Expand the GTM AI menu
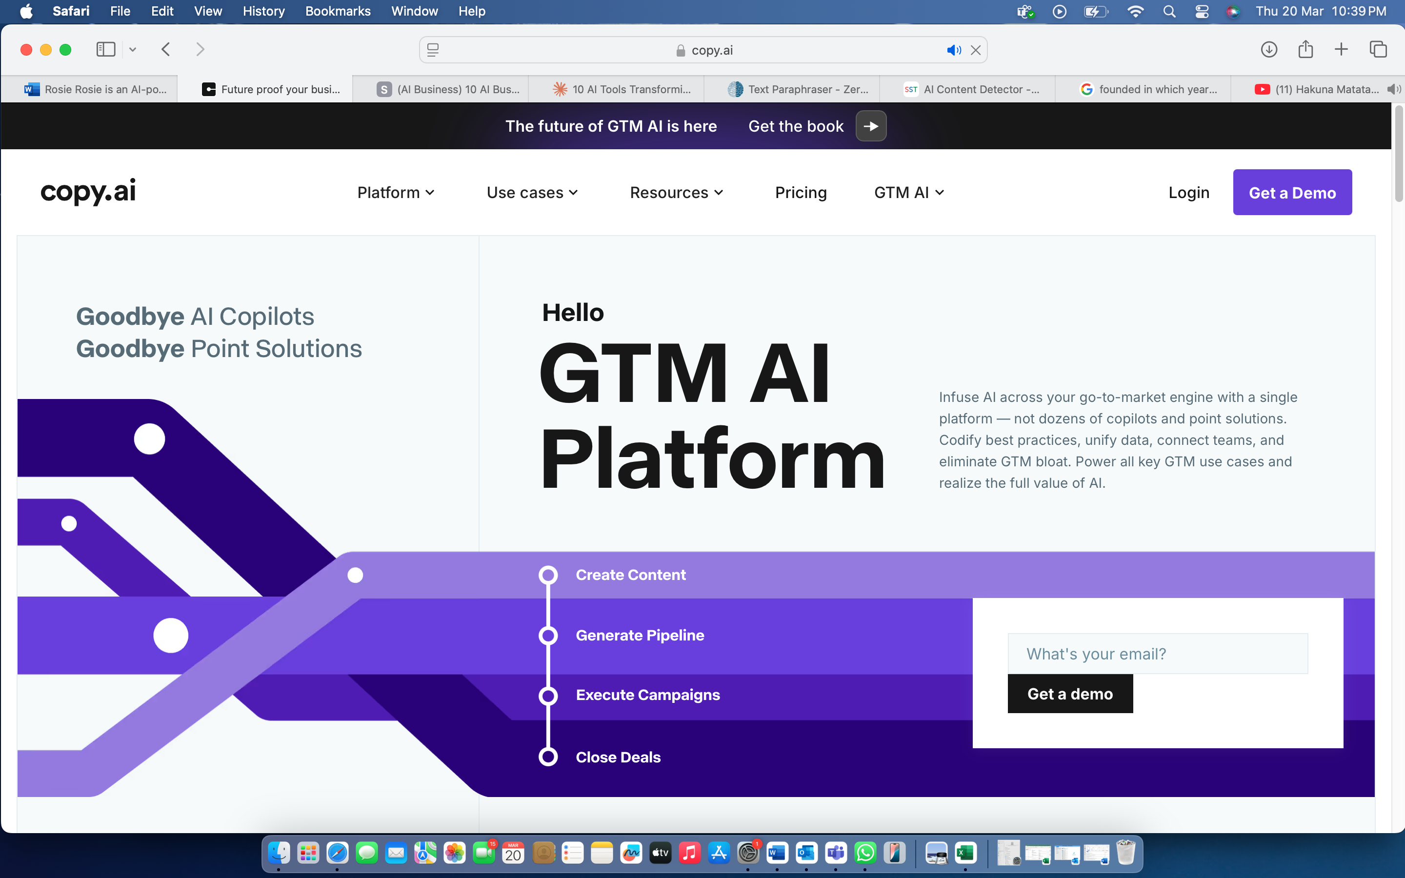 click(x=909, y=192)
